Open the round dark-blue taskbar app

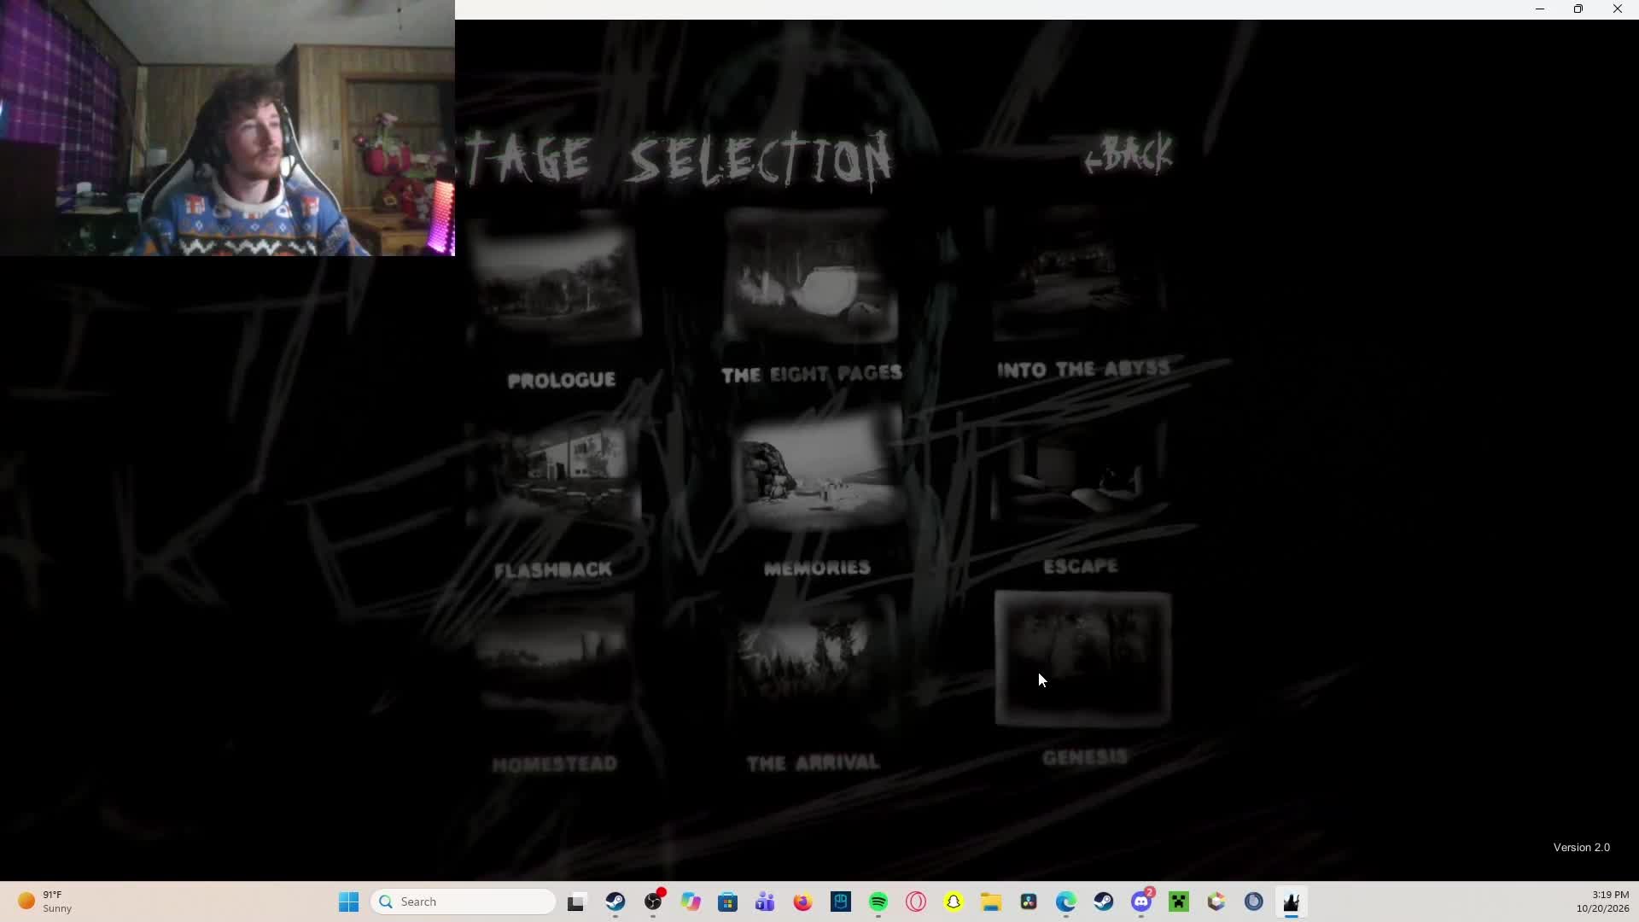pyautogui.click(x=1254, y=902)
